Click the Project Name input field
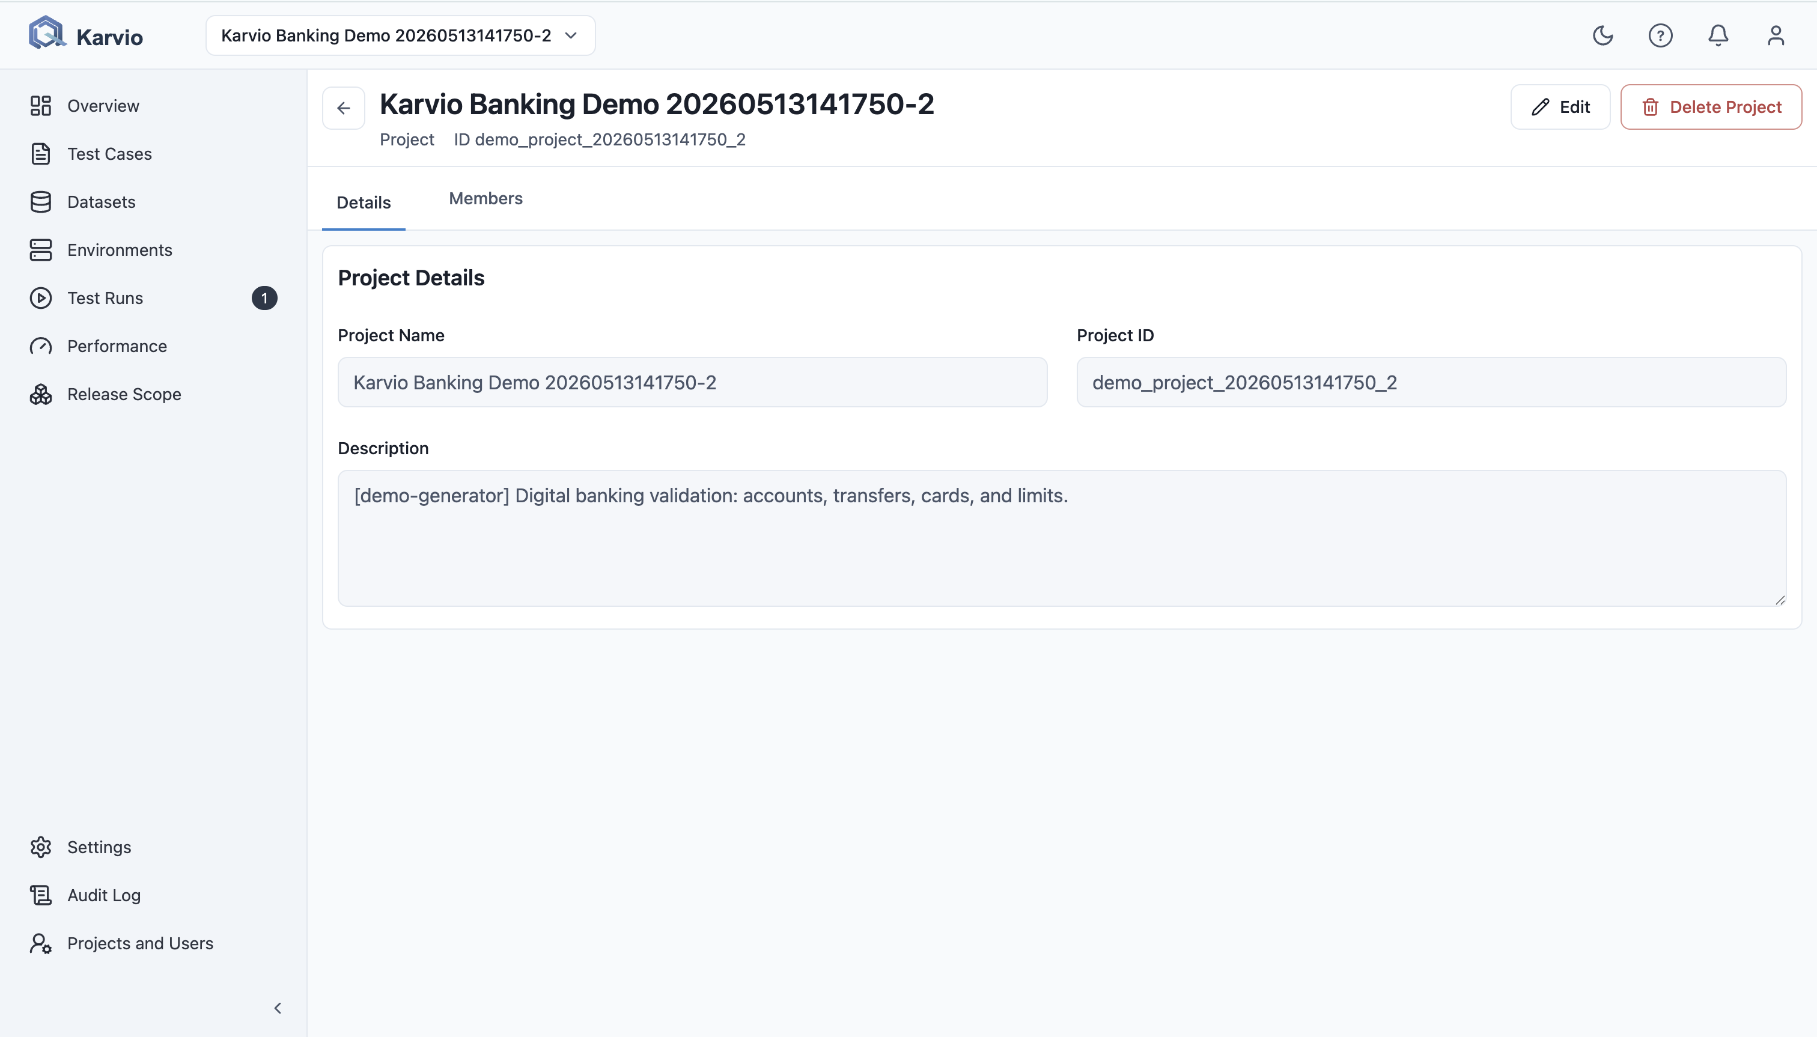1817x1037 pixels. pos(692,383)
